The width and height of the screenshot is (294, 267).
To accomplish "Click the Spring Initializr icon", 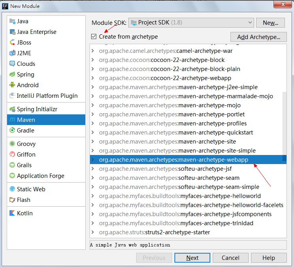I will (12, 109).
